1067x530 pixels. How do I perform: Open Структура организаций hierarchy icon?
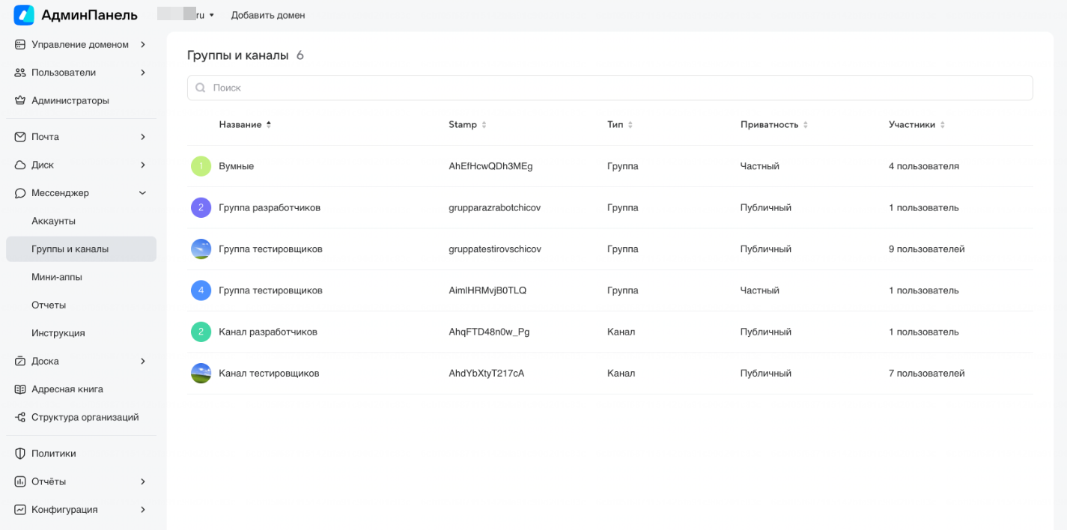click(x=20, y=417)
